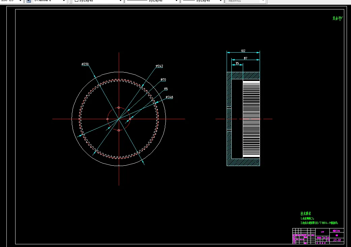Select the dense tooth lines in section view
This screenshot has height=247, width=351.
252,119
